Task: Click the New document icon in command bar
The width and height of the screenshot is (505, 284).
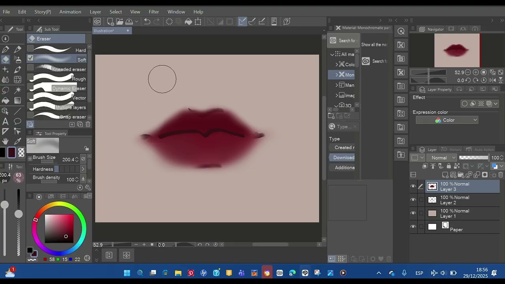Action: click(x=110, y=21)
